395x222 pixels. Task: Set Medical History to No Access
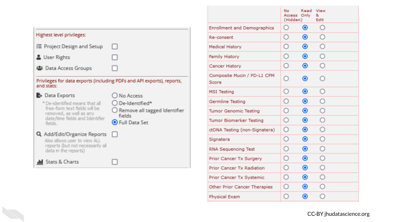(286, 47)
